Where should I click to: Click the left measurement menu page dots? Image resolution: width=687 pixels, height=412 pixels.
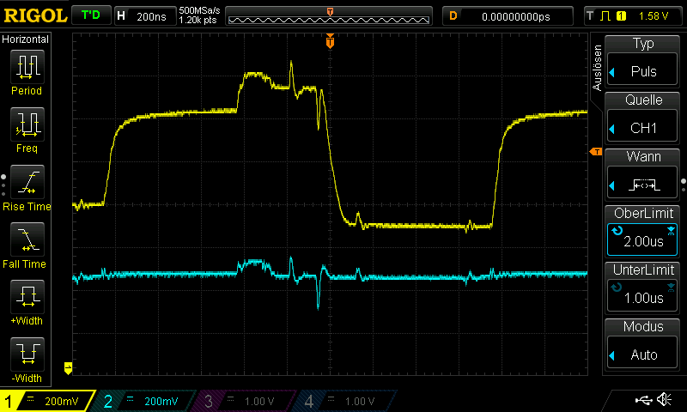pyautogui.click(x=3, y=185)
